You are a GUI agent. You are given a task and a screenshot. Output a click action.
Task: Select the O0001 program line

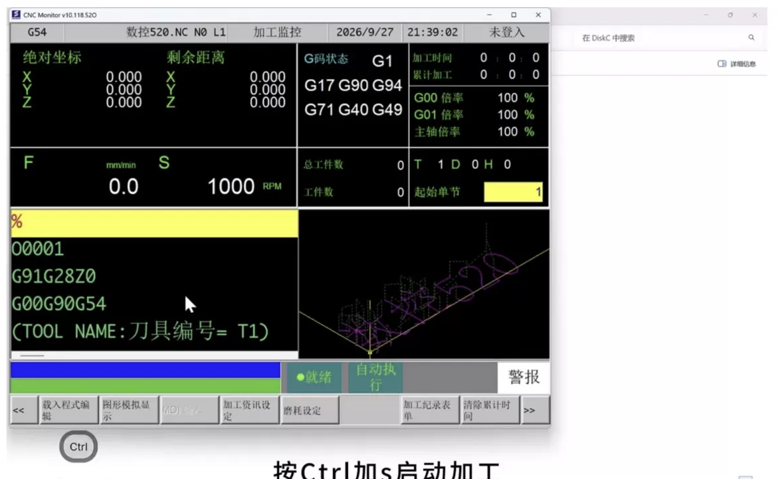pos(154,249)
